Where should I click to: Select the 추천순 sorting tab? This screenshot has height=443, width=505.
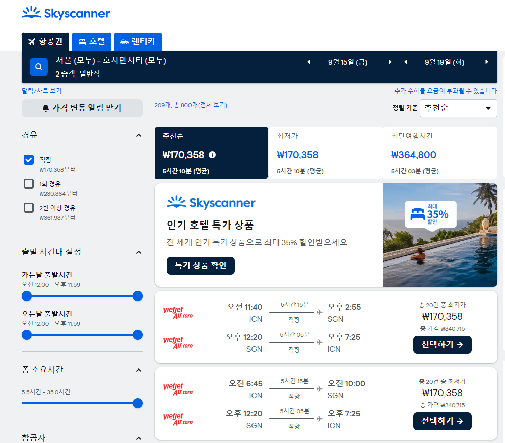211,153
